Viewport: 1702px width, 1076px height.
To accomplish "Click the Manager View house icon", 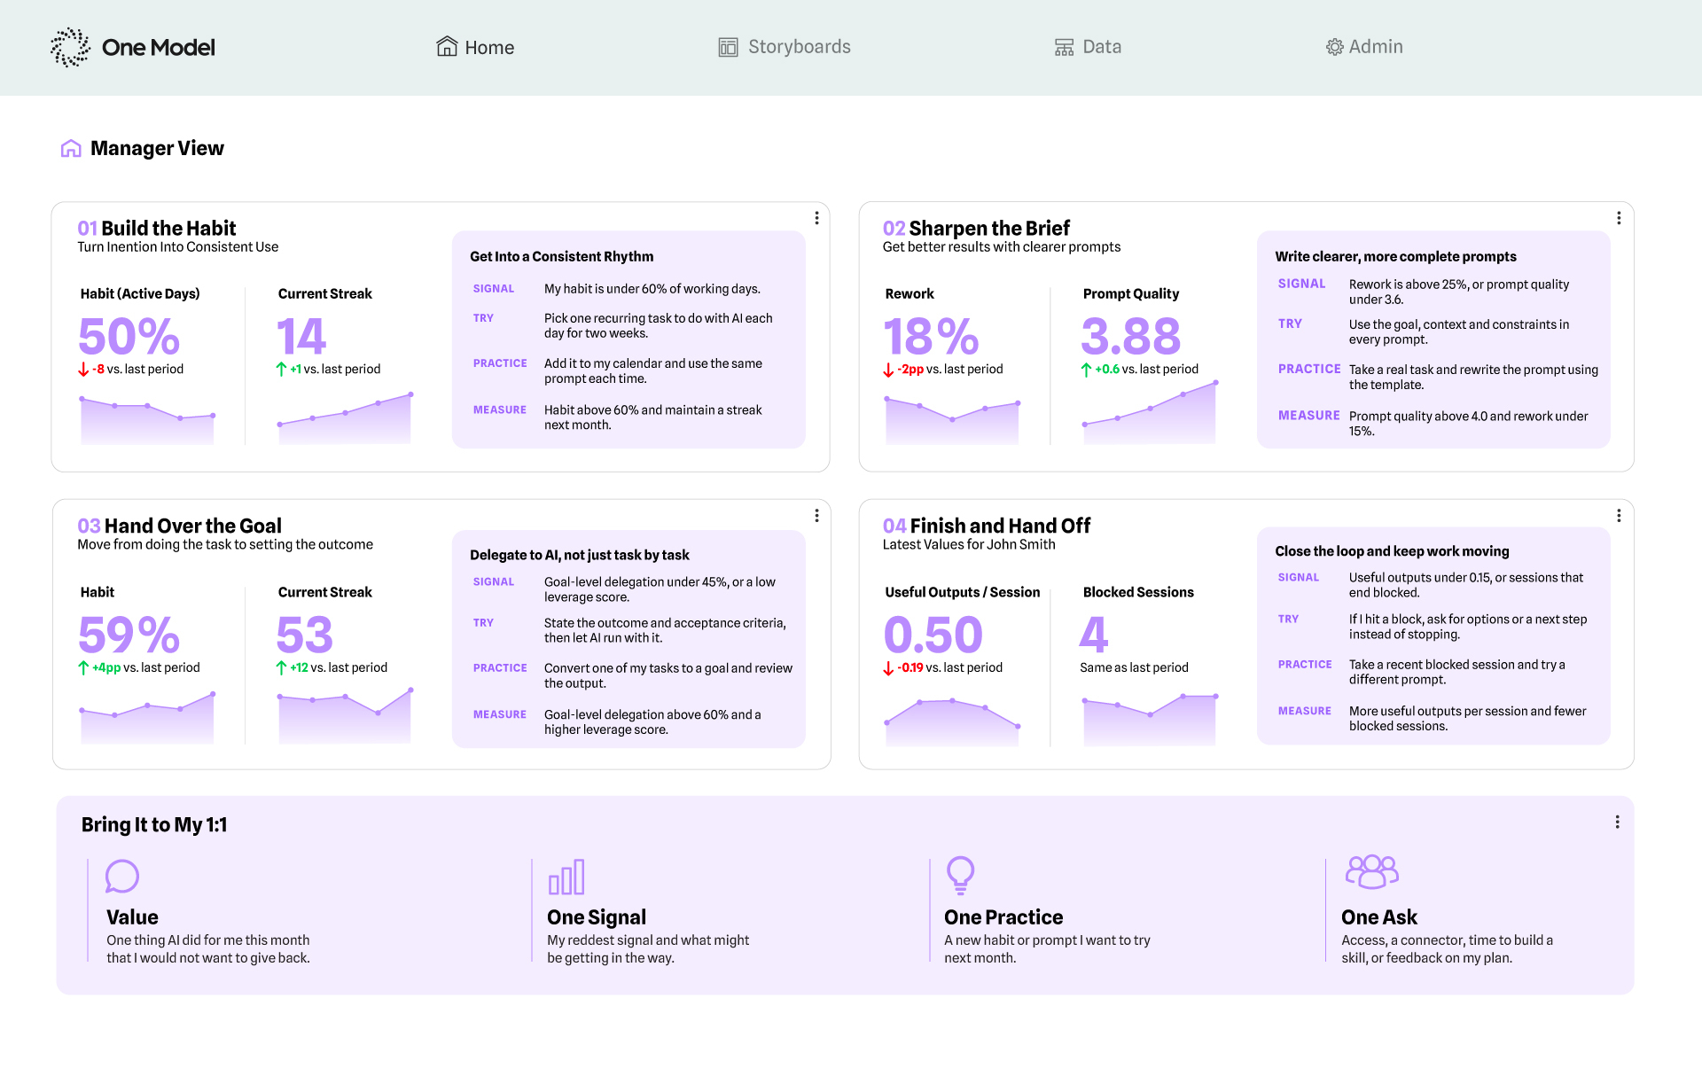I will [x=71, y=148].
